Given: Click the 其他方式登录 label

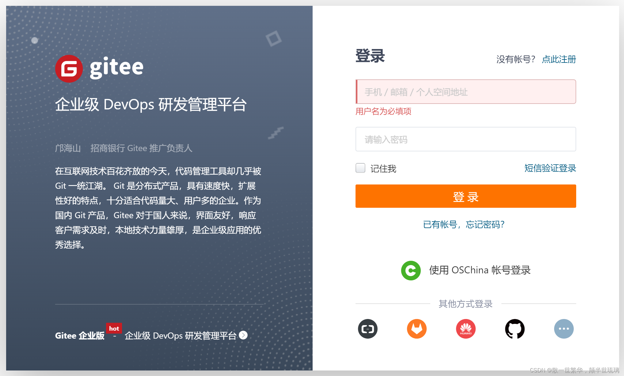Looking at the screenshot, I should tap(466, 304).
